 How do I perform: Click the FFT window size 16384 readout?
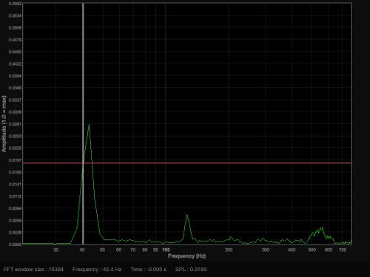33,270
